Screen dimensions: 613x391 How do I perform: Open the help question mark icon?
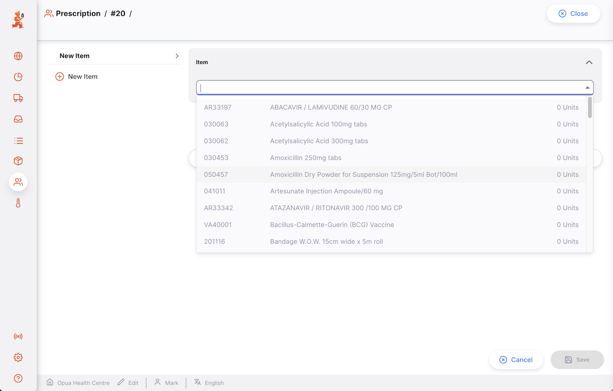(x=18, y=378)
